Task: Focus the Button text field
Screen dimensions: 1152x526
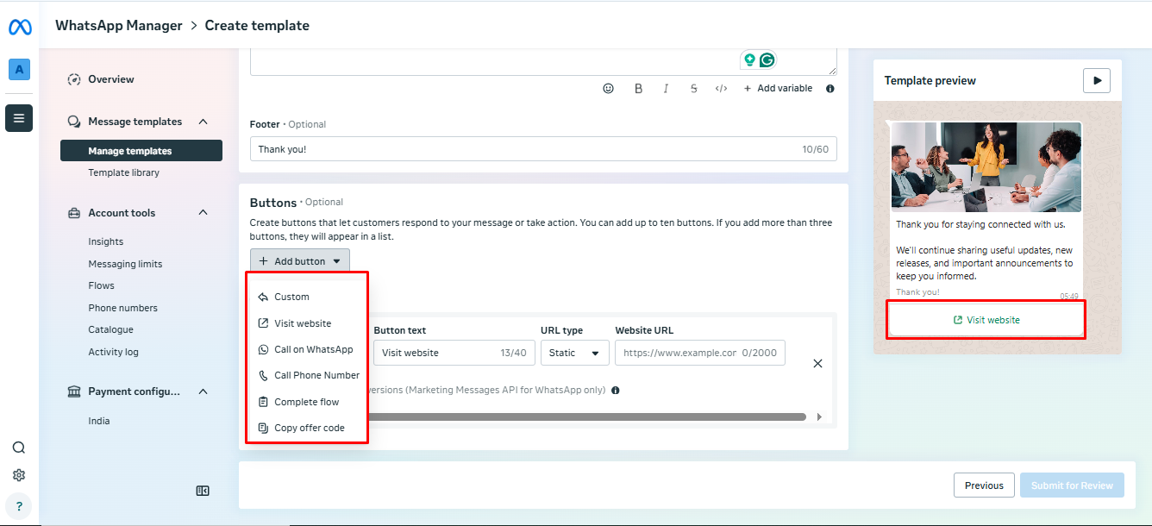Action: tap(454, 353)
